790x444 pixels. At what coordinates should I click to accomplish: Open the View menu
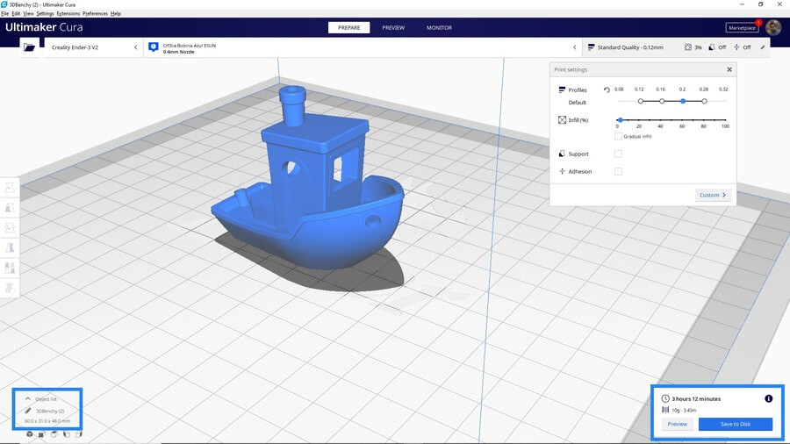[29, 13]
